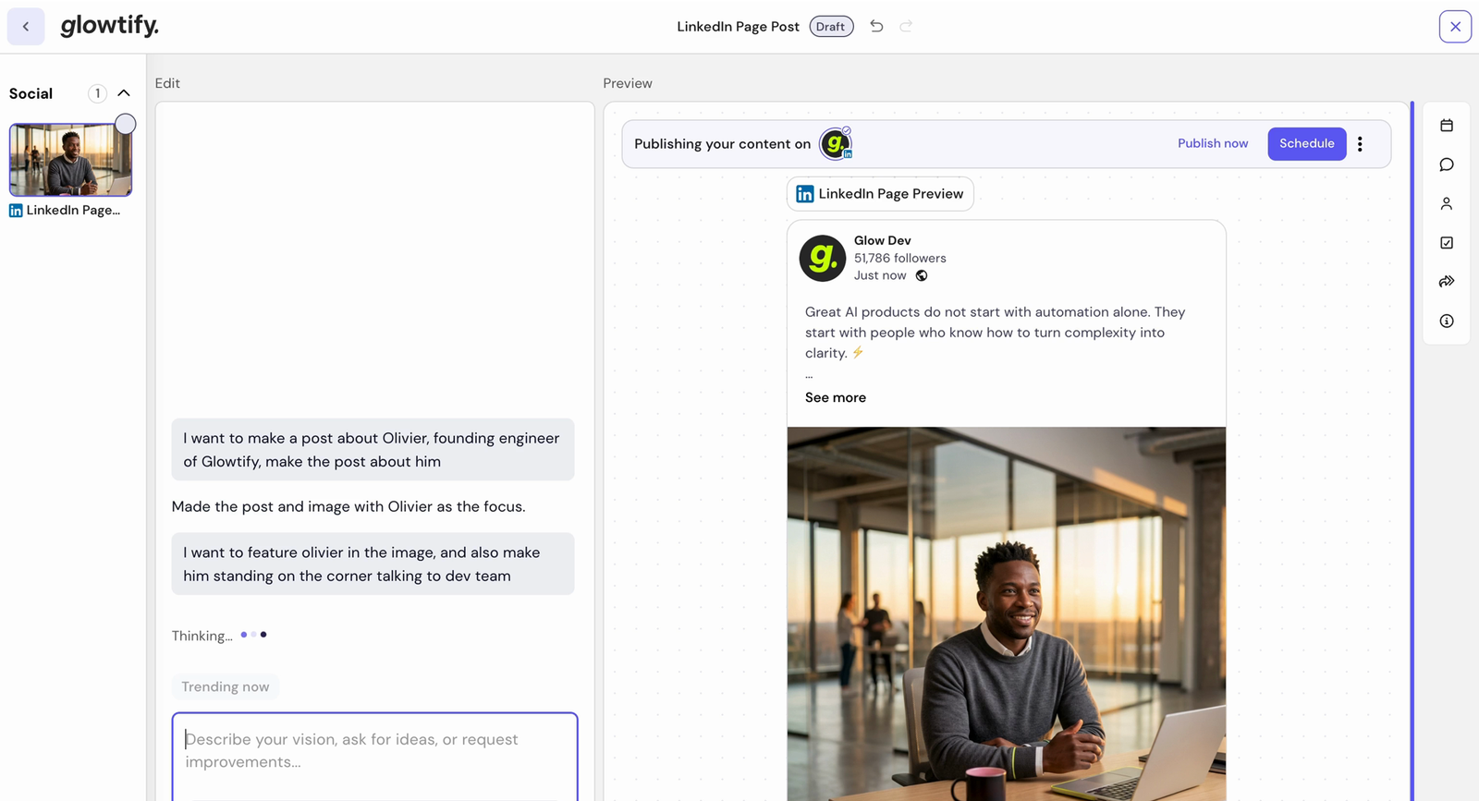Click the post image in the preview
Viewport: 1479px width, 801px height.
[1007, 613]
